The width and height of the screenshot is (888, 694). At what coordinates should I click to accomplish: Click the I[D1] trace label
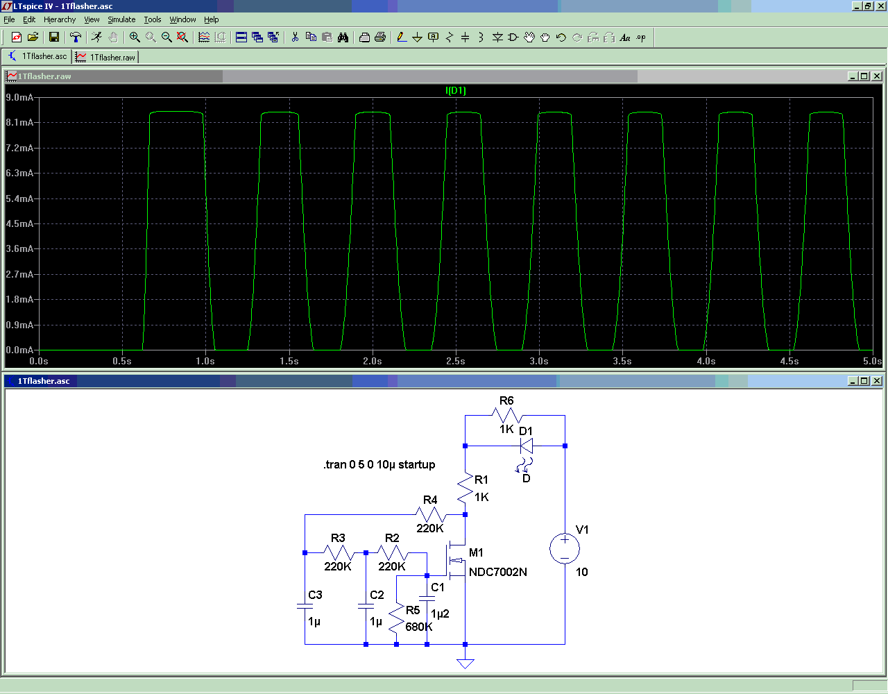pos(456,90)
